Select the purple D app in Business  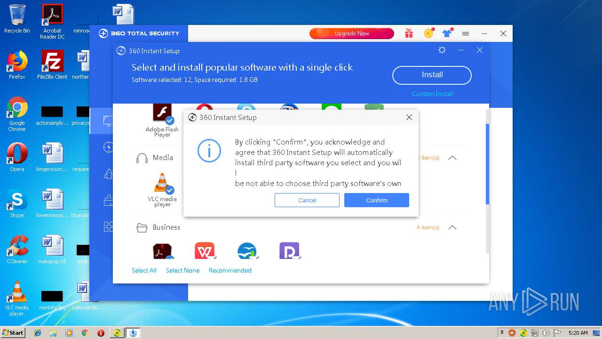tap(289, 250)
